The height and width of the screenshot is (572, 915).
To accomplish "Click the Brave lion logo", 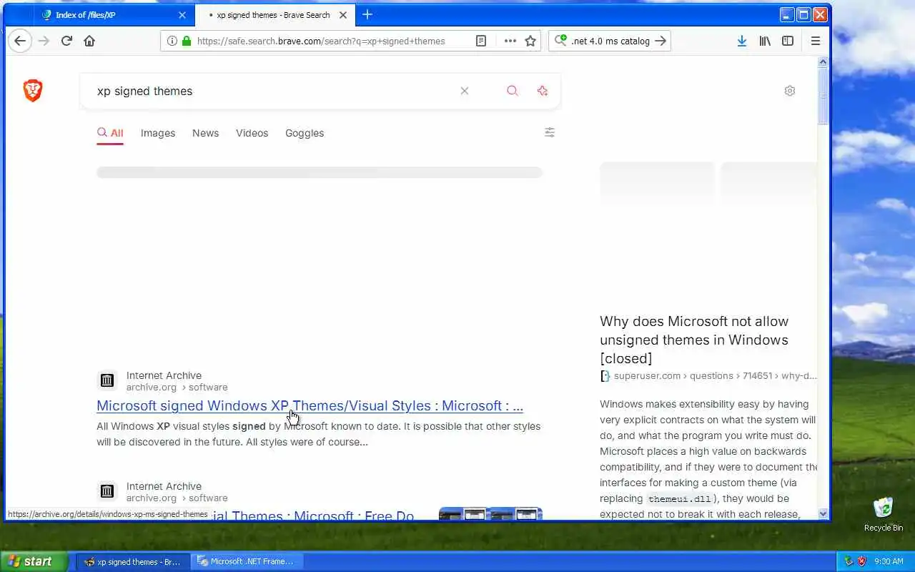I will (33, 91).
